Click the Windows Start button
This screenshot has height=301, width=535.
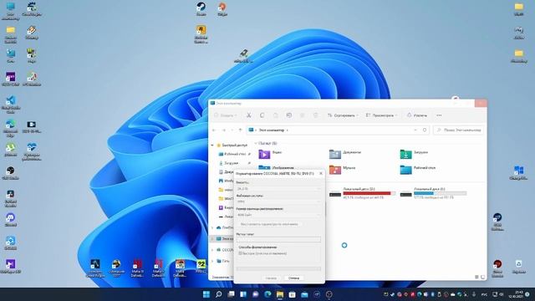click(206, 294)
